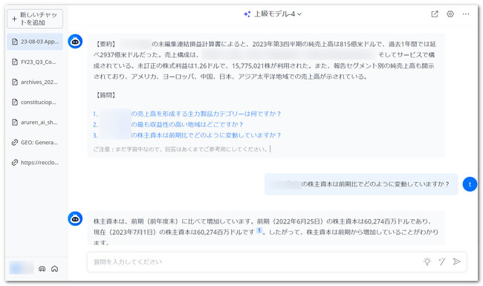Viewport: 483px width, 286px height.
Task: Open settings gear icon in header
Action: 450,14
